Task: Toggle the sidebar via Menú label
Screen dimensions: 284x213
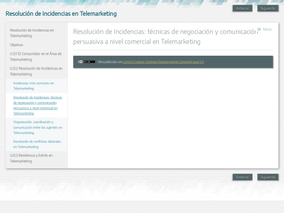Action: click(267, 29)
